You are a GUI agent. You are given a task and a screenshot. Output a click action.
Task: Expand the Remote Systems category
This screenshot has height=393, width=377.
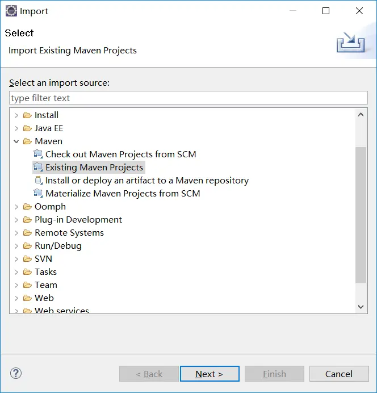click(x=16, y=233)
